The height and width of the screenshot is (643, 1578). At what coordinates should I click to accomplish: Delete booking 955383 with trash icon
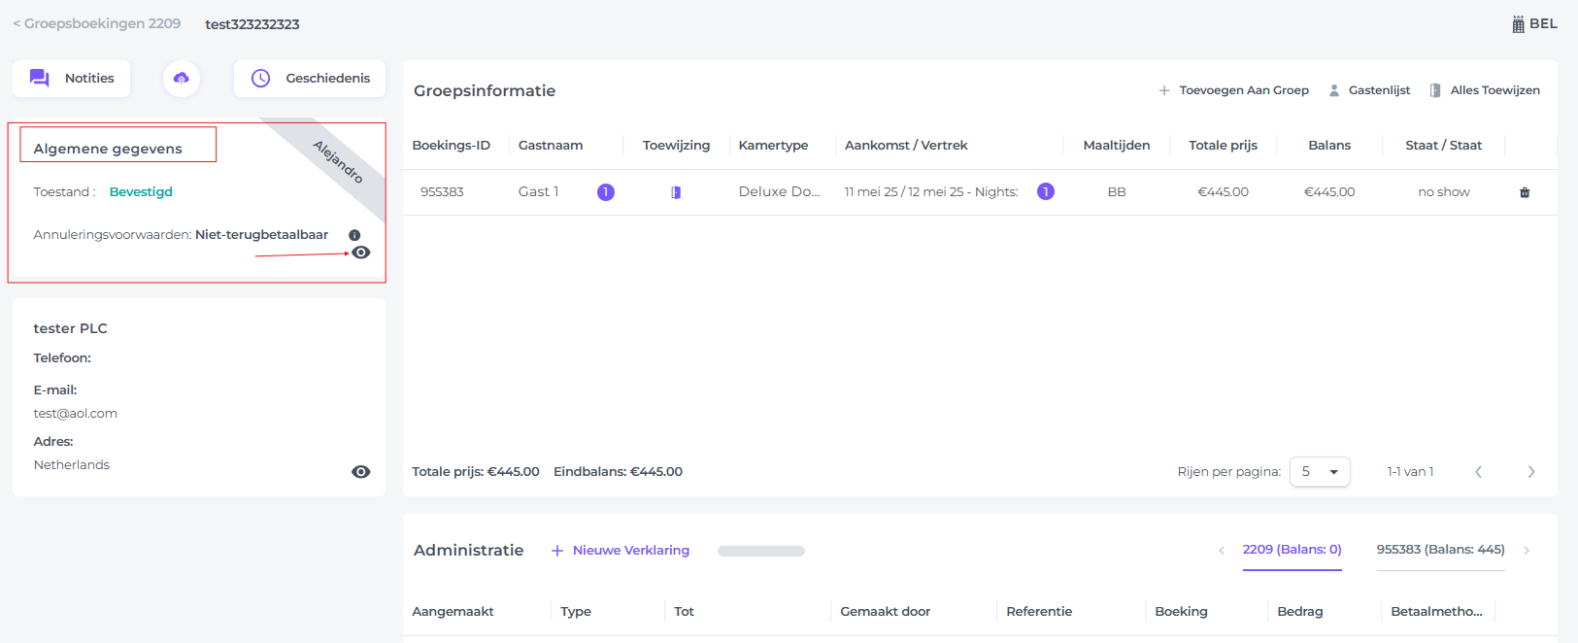(1525, 192)
